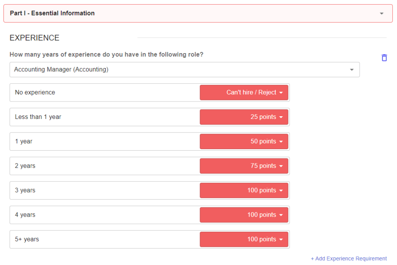Adjust the points for 4 years
The height and width of the screenshot is (265, 397).
(244, 215)
